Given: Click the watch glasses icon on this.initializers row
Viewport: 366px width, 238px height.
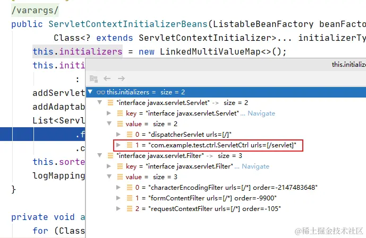Looking at the screenshot, I should [100, 92].
